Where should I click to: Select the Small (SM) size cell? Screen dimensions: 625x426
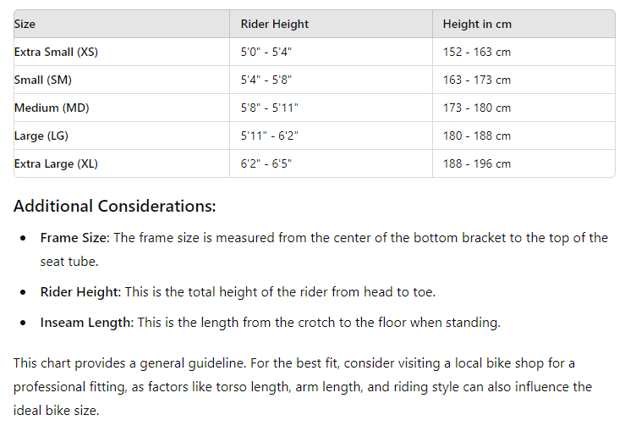tap(44, 80)
